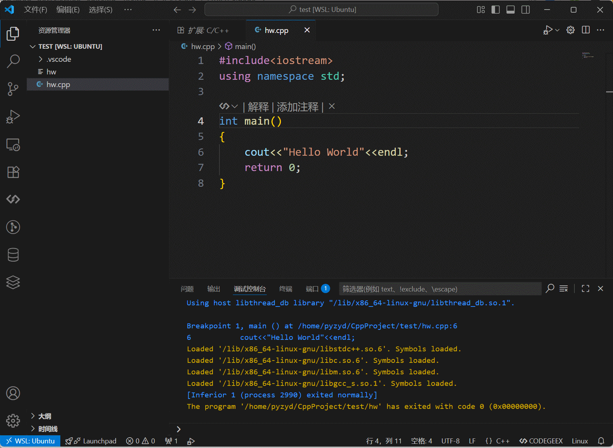
Task: Dismiss the CodeGeeX codelens bar
Action: (x=332, y=106)
